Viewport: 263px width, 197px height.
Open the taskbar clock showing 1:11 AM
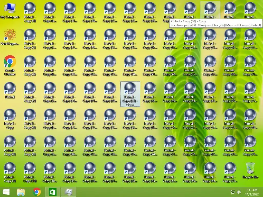pos(252,192)
